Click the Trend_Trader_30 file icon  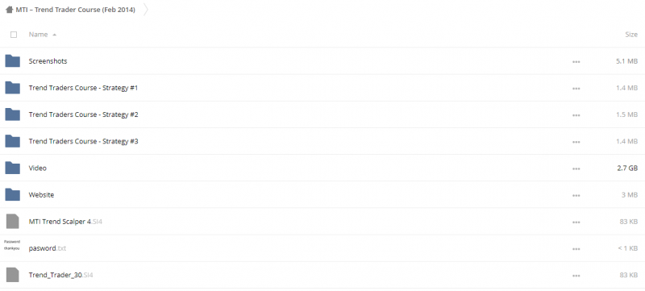coord(12,275)
